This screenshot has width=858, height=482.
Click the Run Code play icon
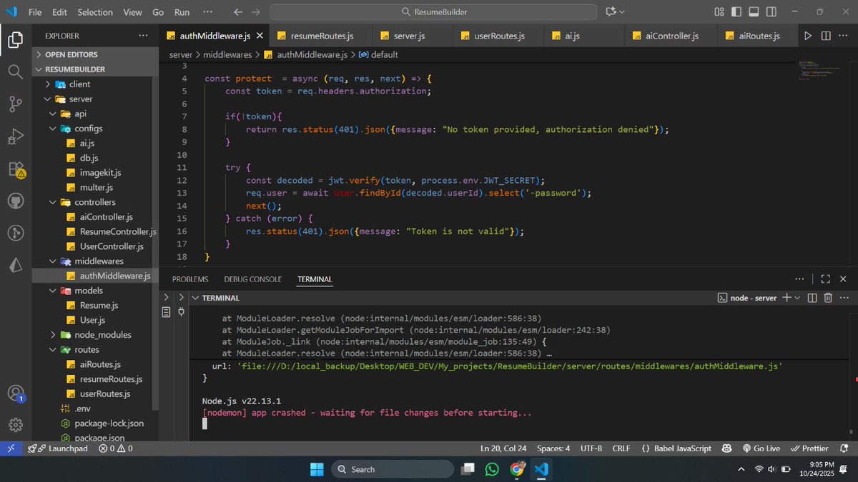[x=808, y=36]
